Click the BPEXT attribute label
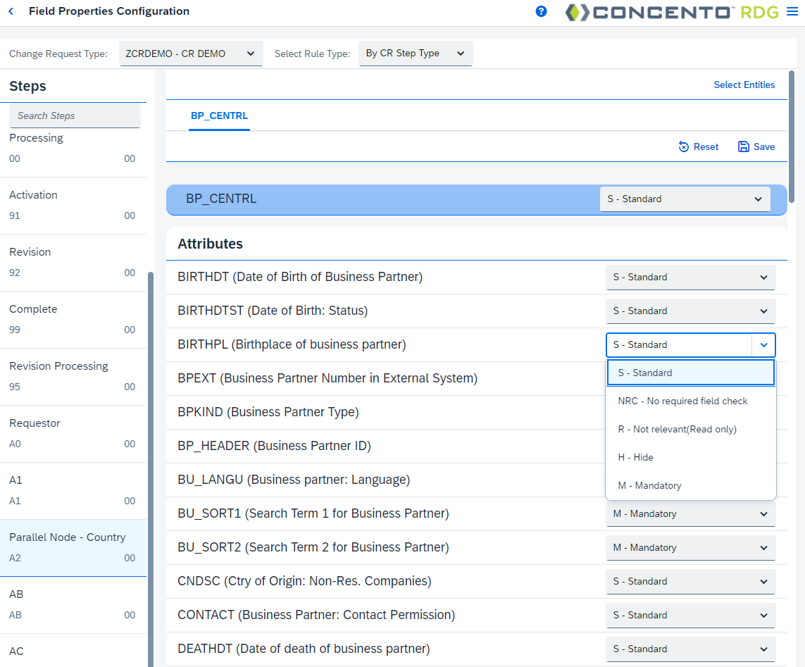The height and width of the screenshot is (667, 805). tap(327, 378)
